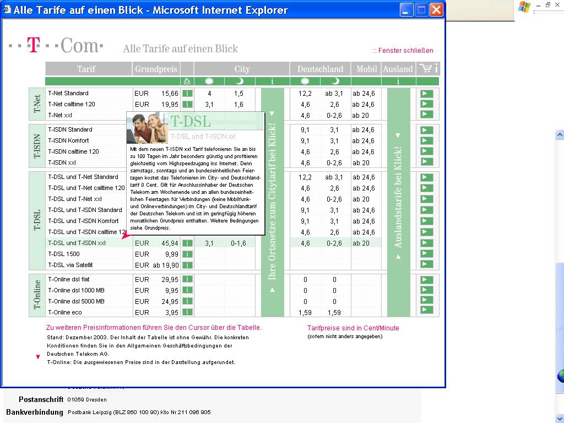Image resolution: width=564 pixels, height=440 pixels.
Task: Click City night moon icon in green bar
Action: 240,82
